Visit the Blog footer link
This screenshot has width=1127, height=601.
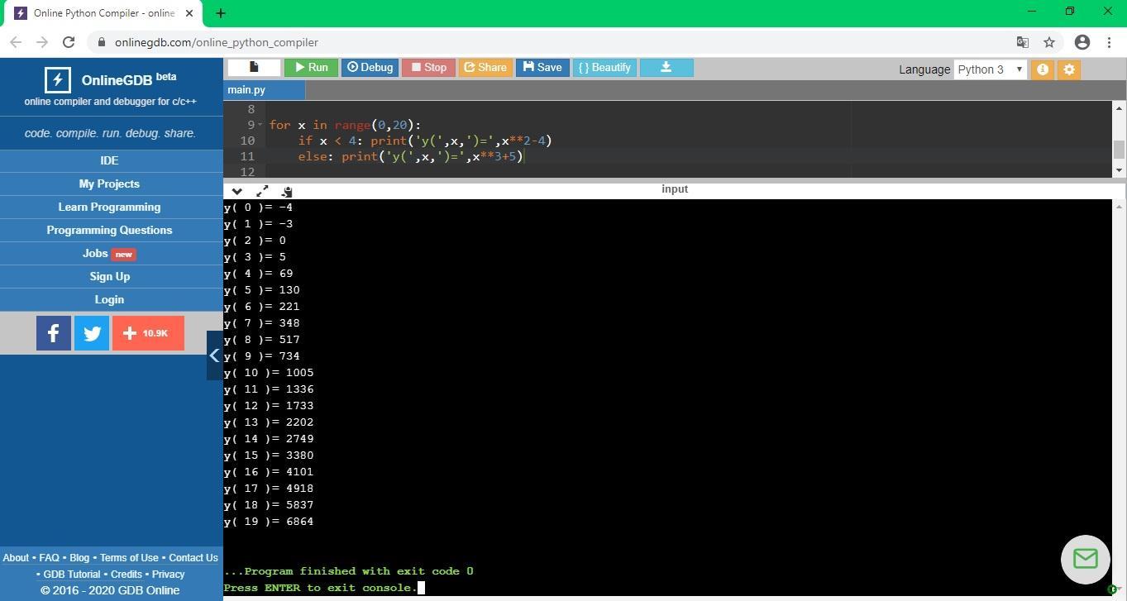(x=79, y=558)
